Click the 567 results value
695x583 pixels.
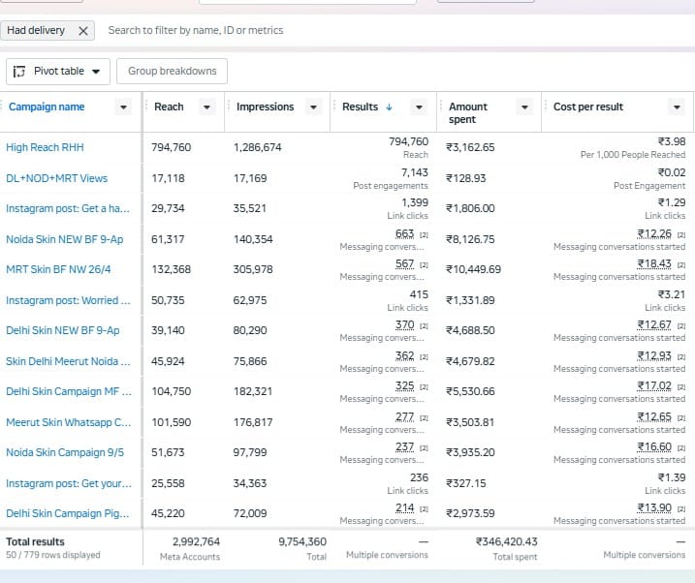(x=404, y=263)
